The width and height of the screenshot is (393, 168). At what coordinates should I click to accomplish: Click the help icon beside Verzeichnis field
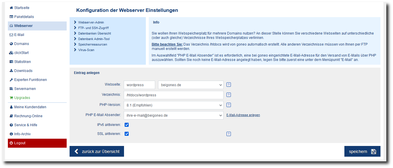(229, 95)
